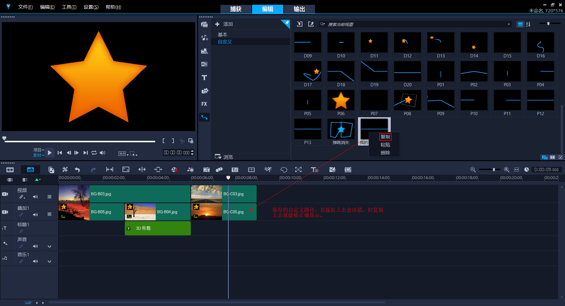Open the 文件(F) menu
Screen dimensions: 565x306
tap(25, 7)
